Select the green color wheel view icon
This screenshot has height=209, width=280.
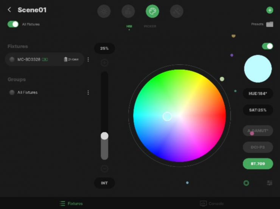(246, 183)
